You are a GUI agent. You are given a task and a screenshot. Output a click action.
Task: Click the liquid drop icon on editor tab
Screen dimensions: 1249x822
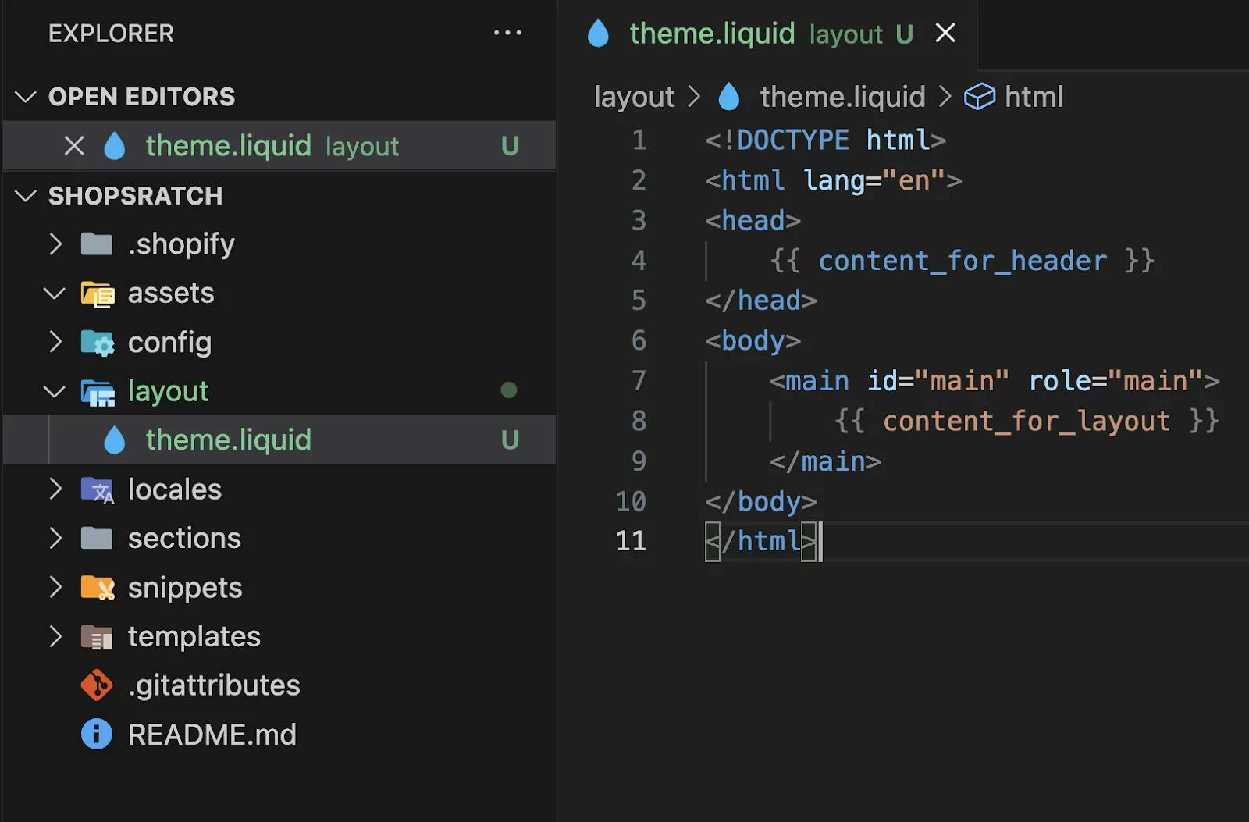(598, 34)
